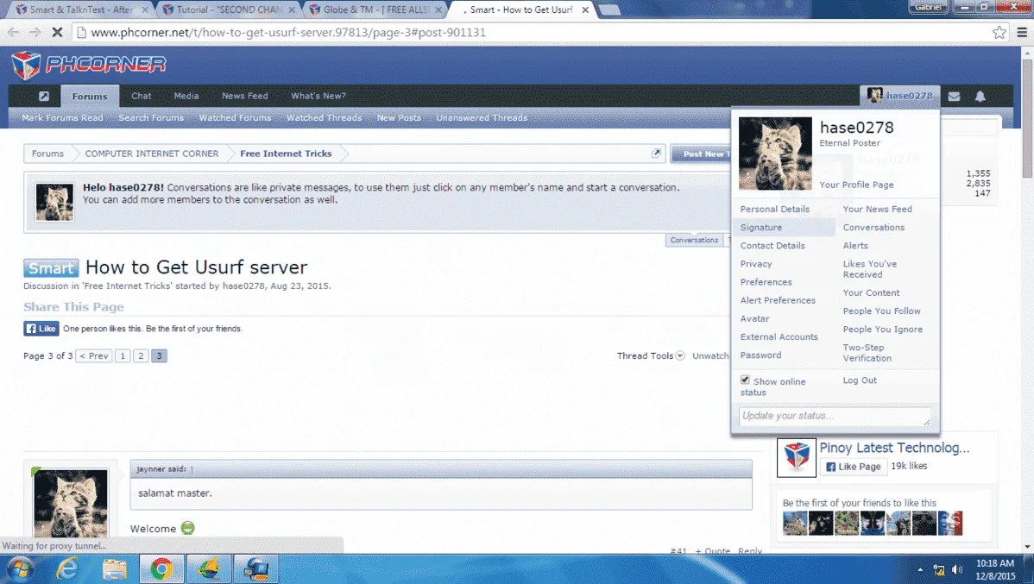Click the Prev page button
1034x584 pixels.
(93, 356)
